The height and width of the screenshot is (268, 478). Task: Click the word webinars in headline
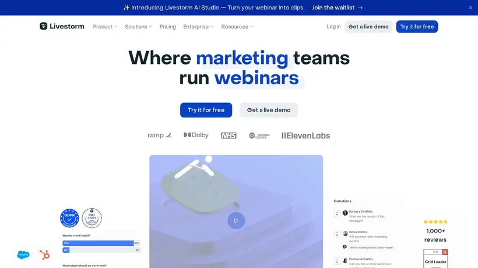256,78
